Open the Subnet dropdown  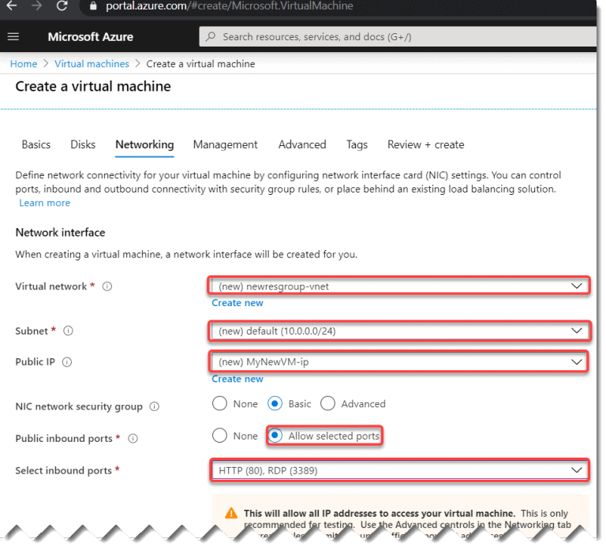(x=399, y=331)
